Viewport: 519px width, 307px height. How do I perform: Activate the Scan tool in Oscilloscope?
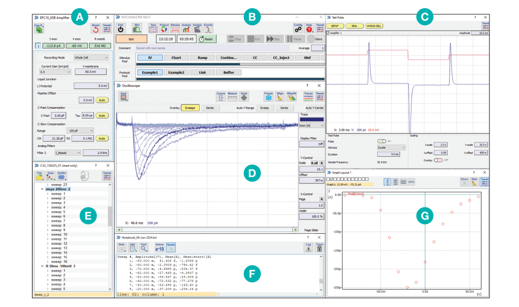[244, 96]
